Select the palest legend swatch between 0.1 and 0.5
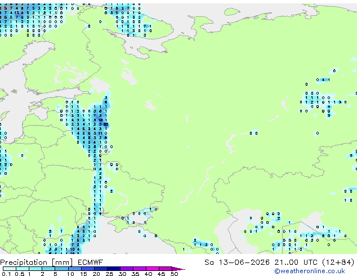Viewport: 357px width, 276px height. (x=10, y=269)
